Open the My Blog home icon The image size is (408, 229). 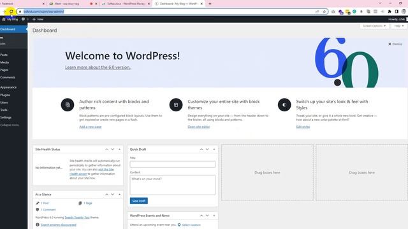coord(10,19)
